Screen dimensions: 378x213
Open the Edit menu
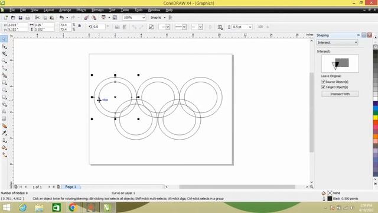point(23,10)
